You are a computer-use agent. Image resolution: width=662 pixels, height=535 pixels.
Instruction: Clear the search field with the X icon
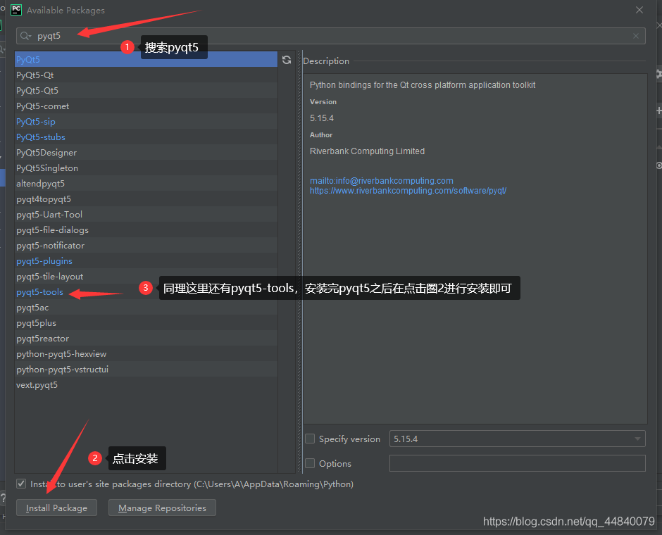(x=636, y=36)
